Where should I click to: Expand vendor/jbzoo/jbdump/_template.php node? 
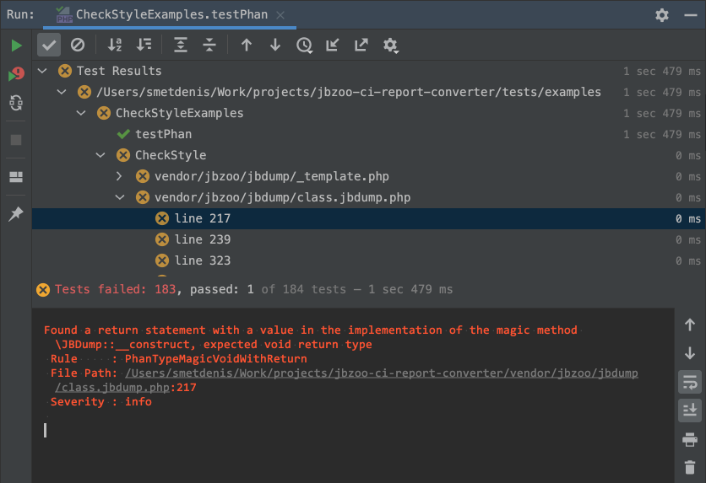click(x=119, y=176)
